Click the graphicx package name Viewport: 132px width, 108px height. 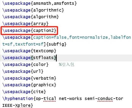click(x=43, y=85)
